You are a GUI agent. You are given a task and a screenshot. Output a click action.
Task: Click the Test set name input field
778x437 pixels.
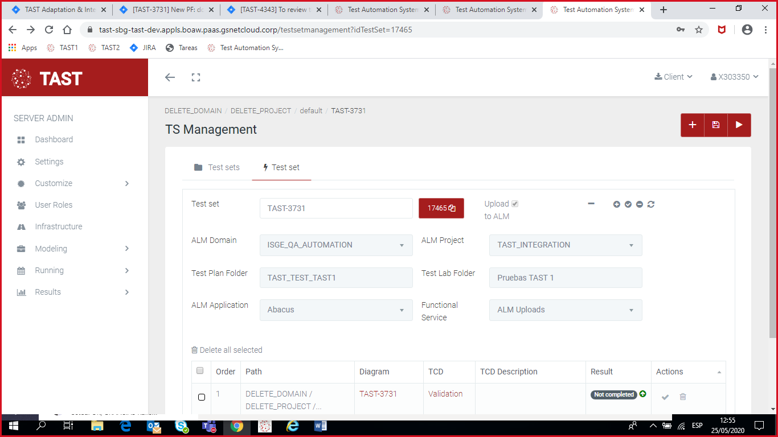(x=336, y=208)
